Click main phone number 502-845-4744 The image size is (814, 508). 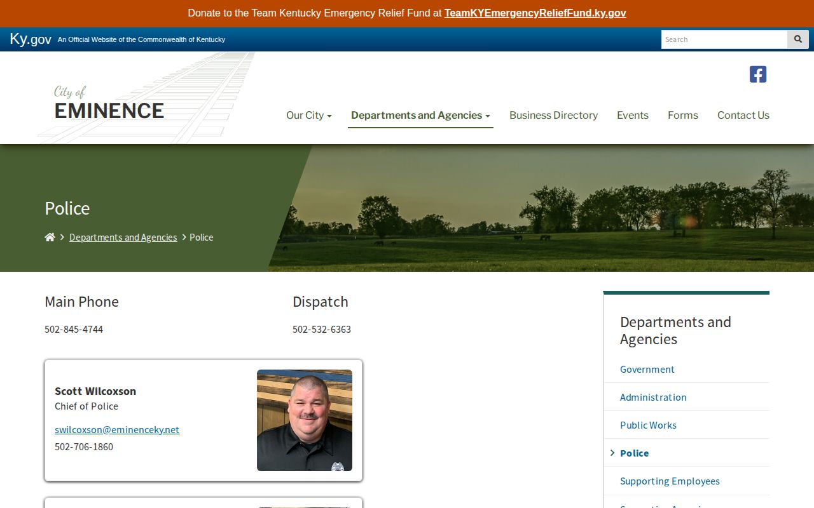pos(74,329)
